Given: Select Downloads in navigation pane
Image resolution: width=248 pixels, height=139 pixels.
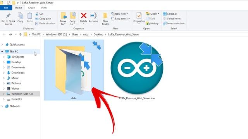Looking at the screenshot, I should 18,73.
